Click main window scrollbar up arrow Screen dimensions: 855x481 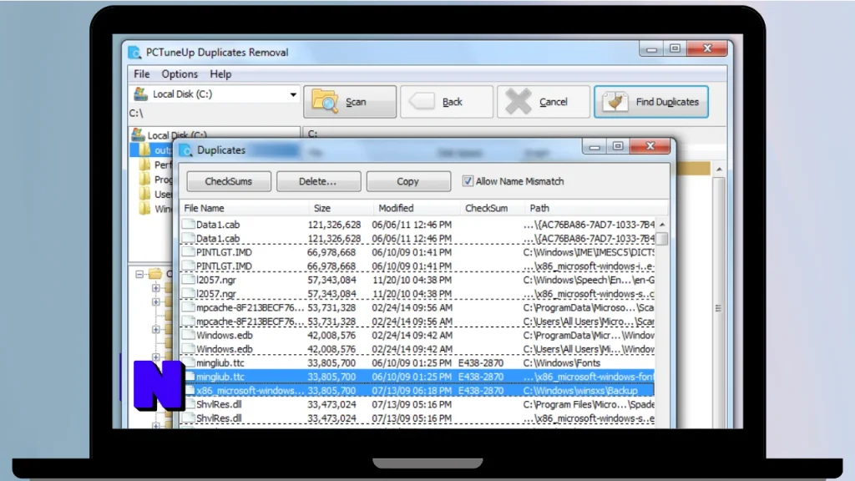click(x=719, y=169)
